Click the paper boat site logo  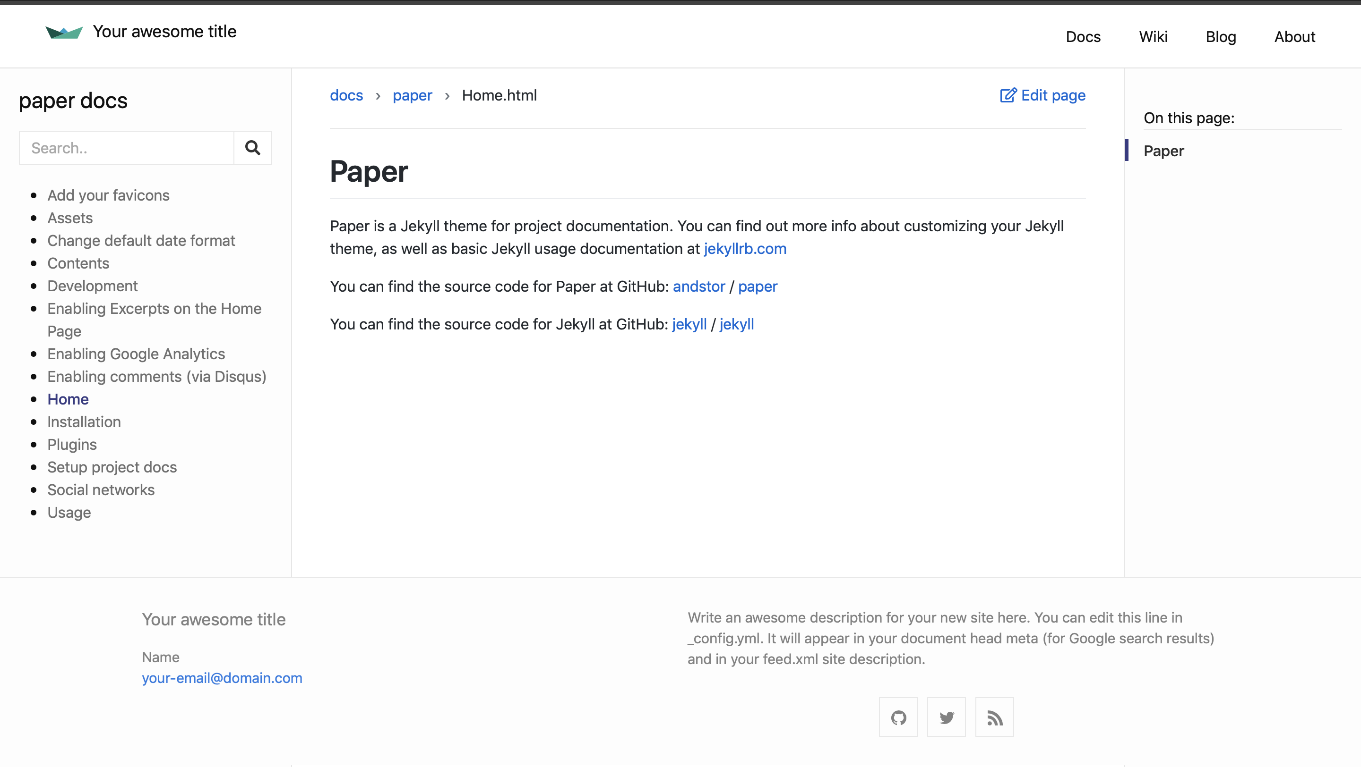tap(64, 32)
